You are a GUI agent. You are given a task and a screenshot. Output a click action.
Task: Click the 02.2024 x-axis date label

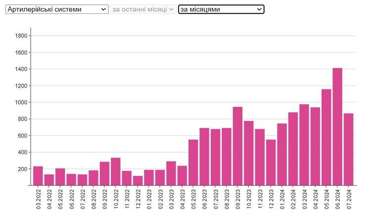tap(293, 199)
